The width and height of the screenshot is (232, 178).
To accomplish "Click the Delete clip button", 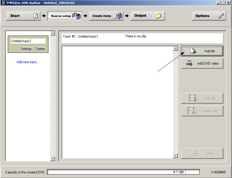I will coord(202,111).
